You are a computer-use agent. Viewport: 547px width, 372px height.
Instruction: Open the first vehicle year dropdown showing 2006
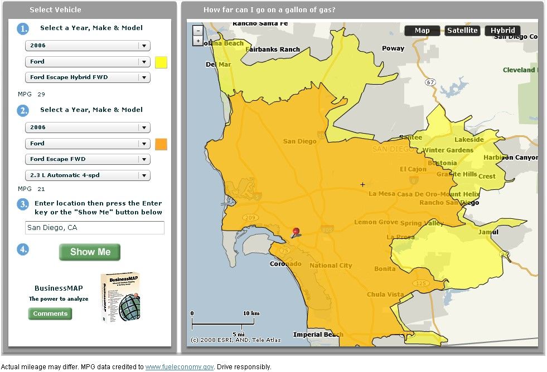88,46
